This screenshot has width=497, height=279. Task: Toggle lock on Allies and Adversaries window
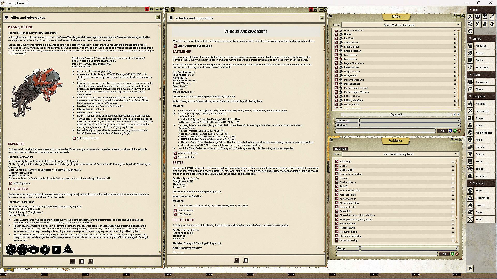tap(147, 9)
